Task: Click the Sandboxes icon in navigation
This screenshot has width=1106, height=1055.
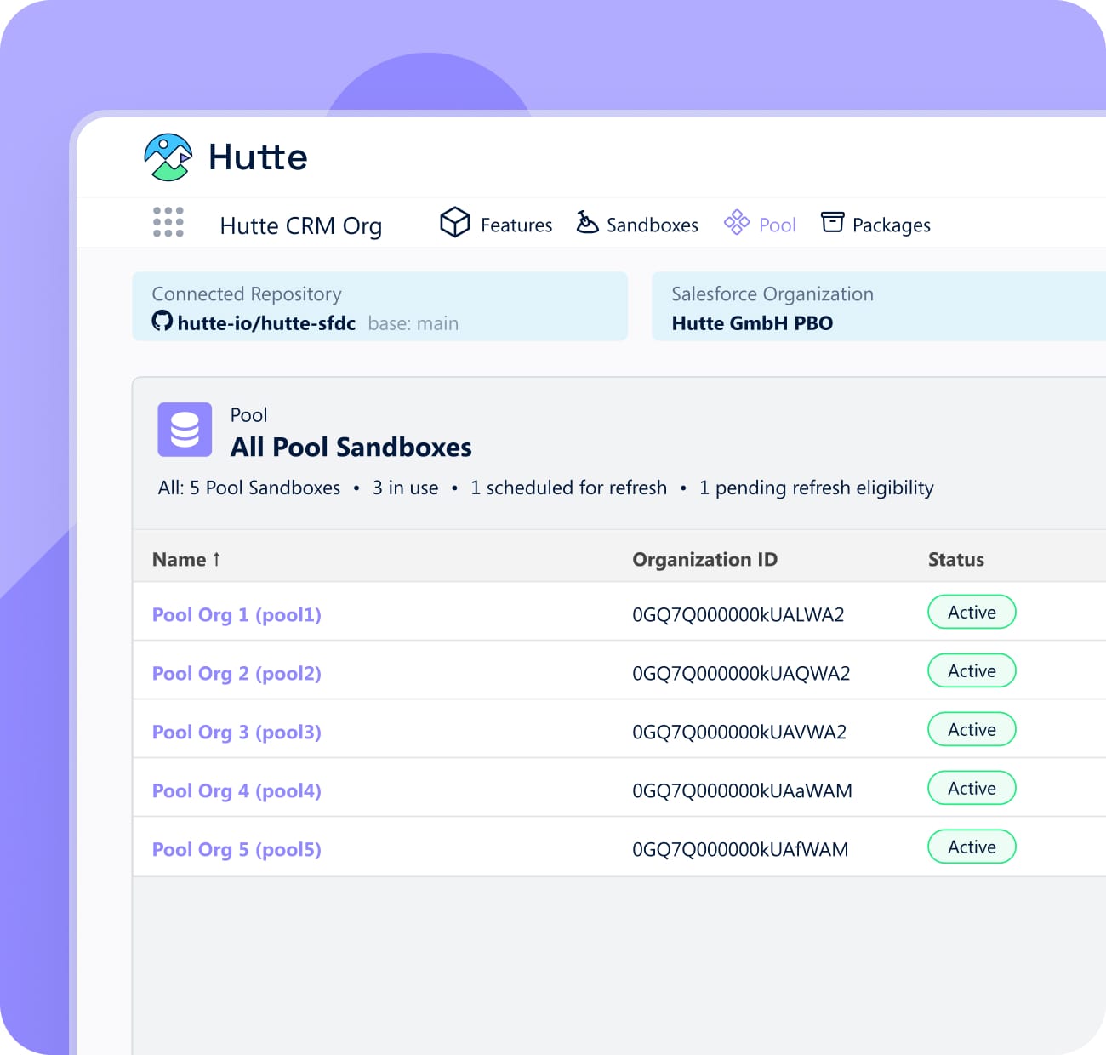Action: (587, 222)
